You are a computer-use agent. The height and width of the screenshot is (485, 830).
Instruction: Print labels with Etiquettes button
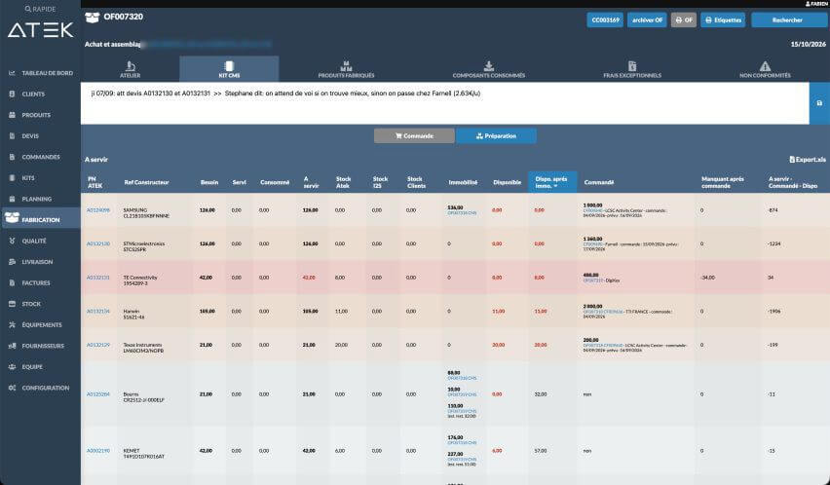[x=723, y=20]
